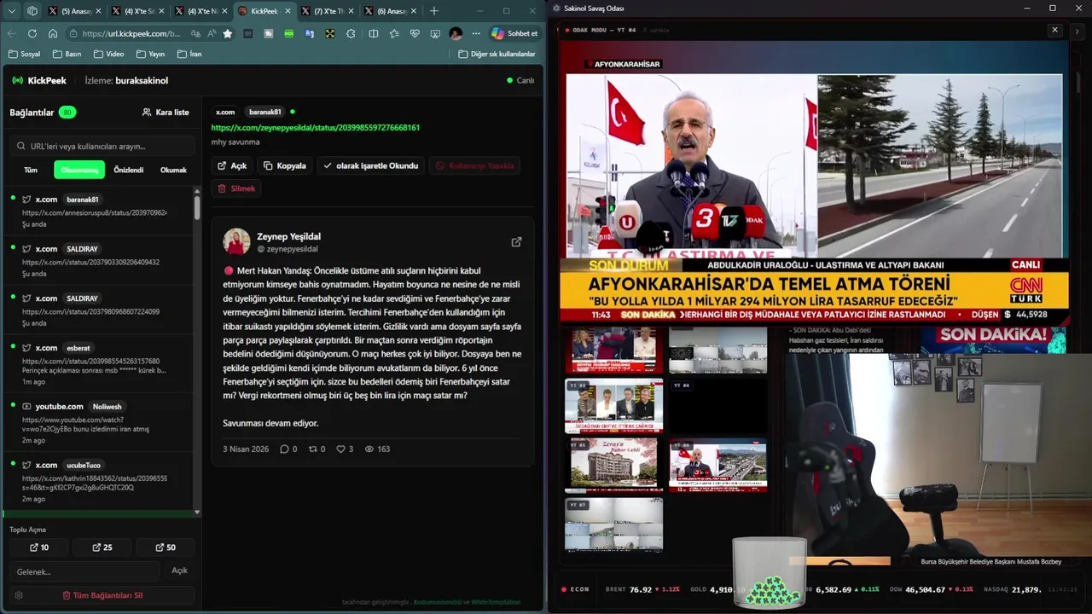The image size is (1092, 614).
Task: Click the search magnifier icon in links panel
Action: coord(21,146)
